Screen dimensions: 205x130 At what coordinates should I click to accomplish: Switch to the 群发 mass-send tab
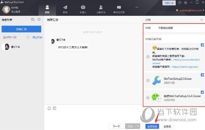click(65, 9)
